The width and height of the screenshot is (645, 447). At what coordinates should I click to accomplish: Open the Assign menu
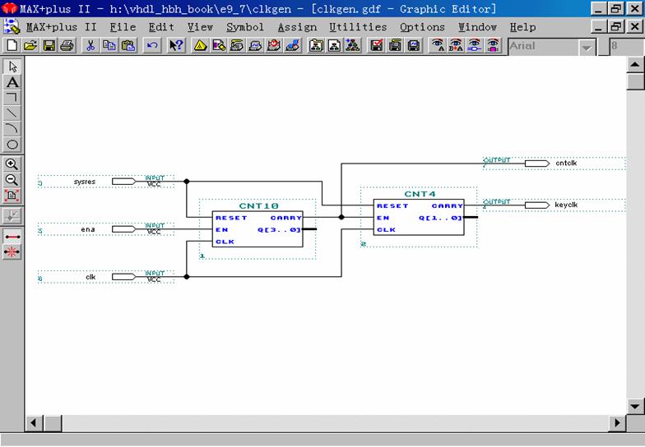[x=297, y=27]
